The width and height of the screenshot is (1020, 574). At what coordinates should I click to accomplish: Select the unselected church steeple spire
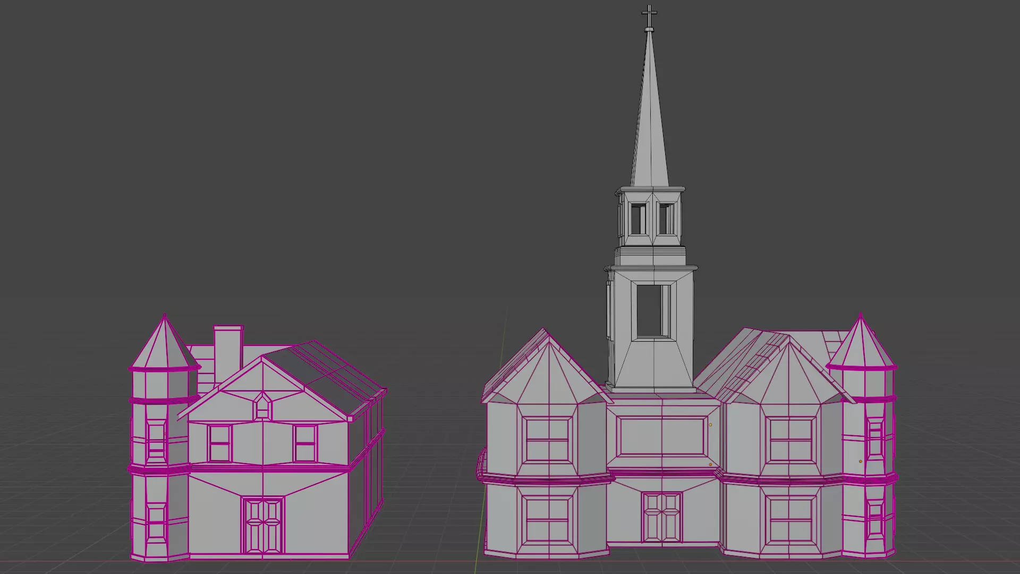point(649,109)
